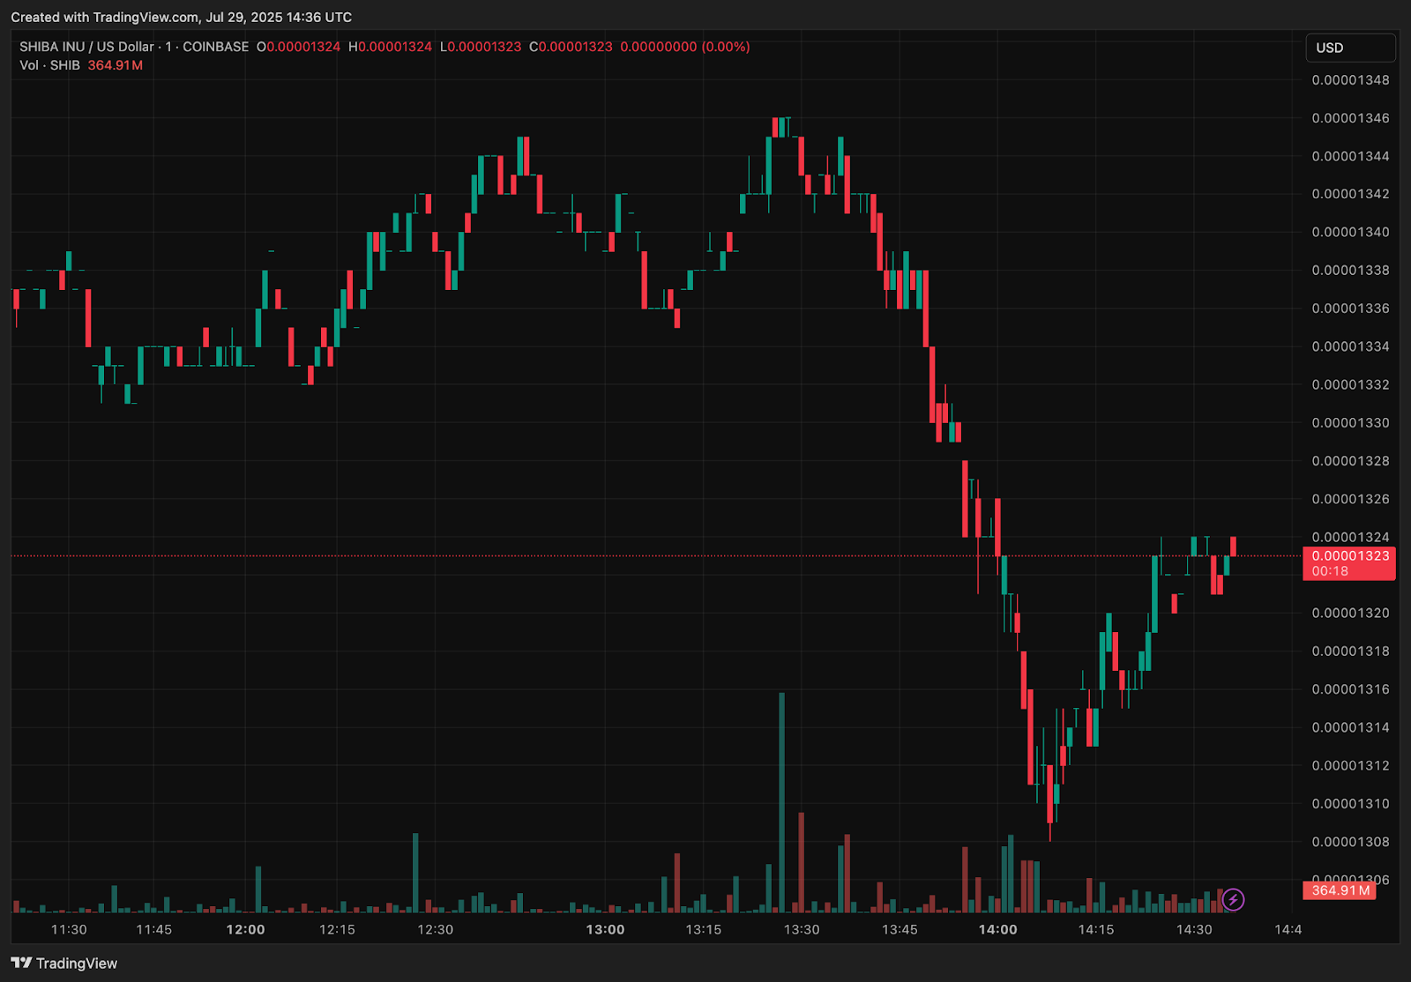Click the 0.00001316 price axis label
This screenshot has width=1411, height=982.
[1350, 689]
